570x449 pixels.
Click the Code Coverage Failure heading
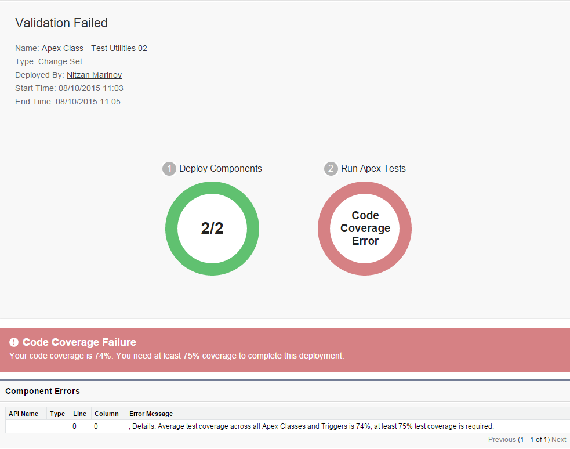tap(79, 342)
